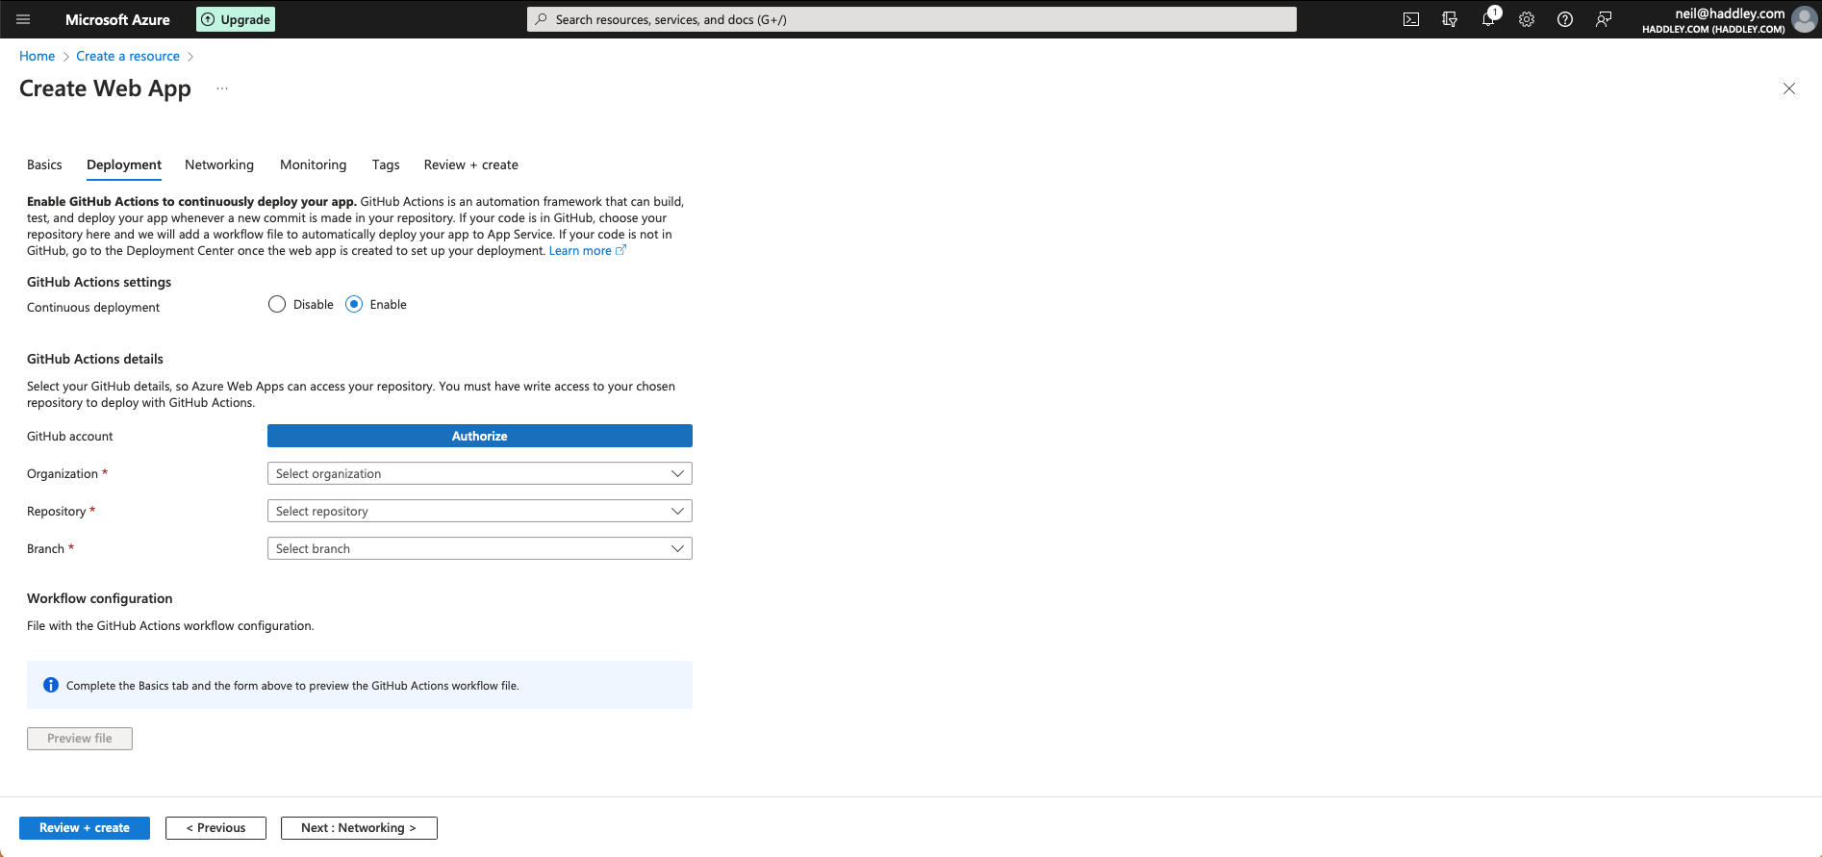This screenshot has height=857, width=1822.
Task: Click the user account avatar
Action: pyautogui.click(x=1805, y=19)
